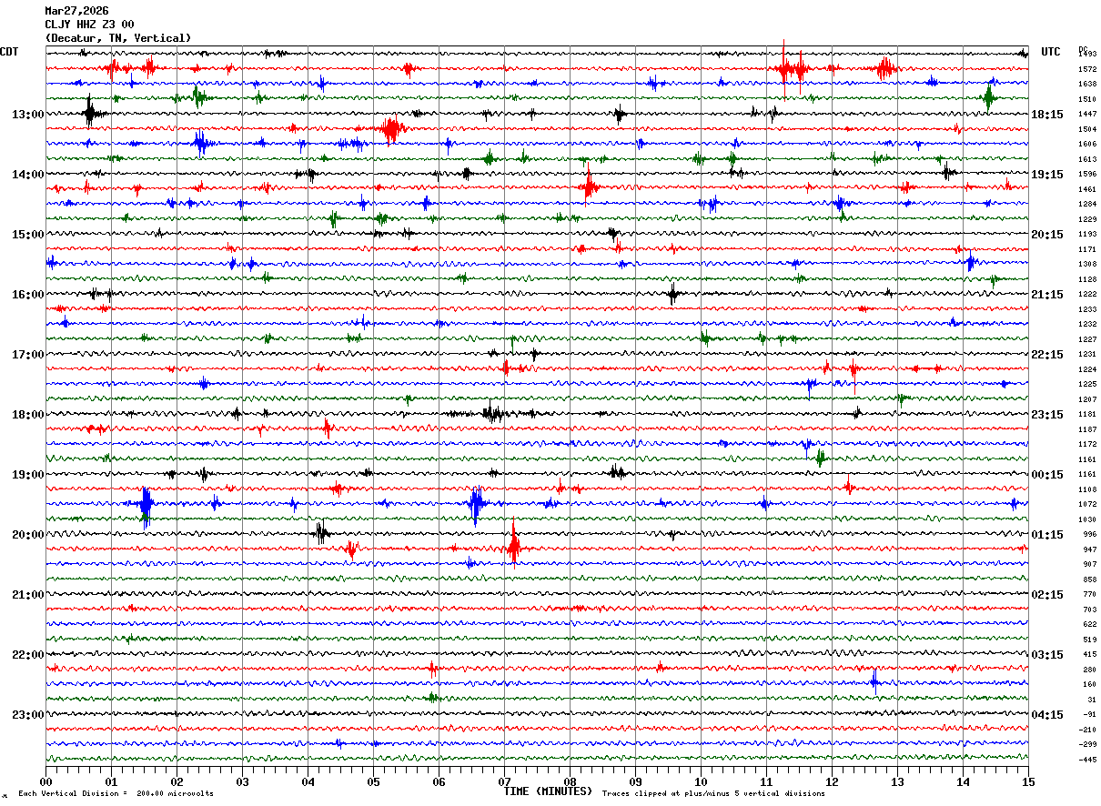1101x806 pixels.
Task: Click the DC offset value '-210'
Action: coord(1087,730)
